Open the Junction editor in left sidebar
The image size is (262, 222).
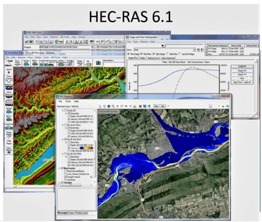9,71
